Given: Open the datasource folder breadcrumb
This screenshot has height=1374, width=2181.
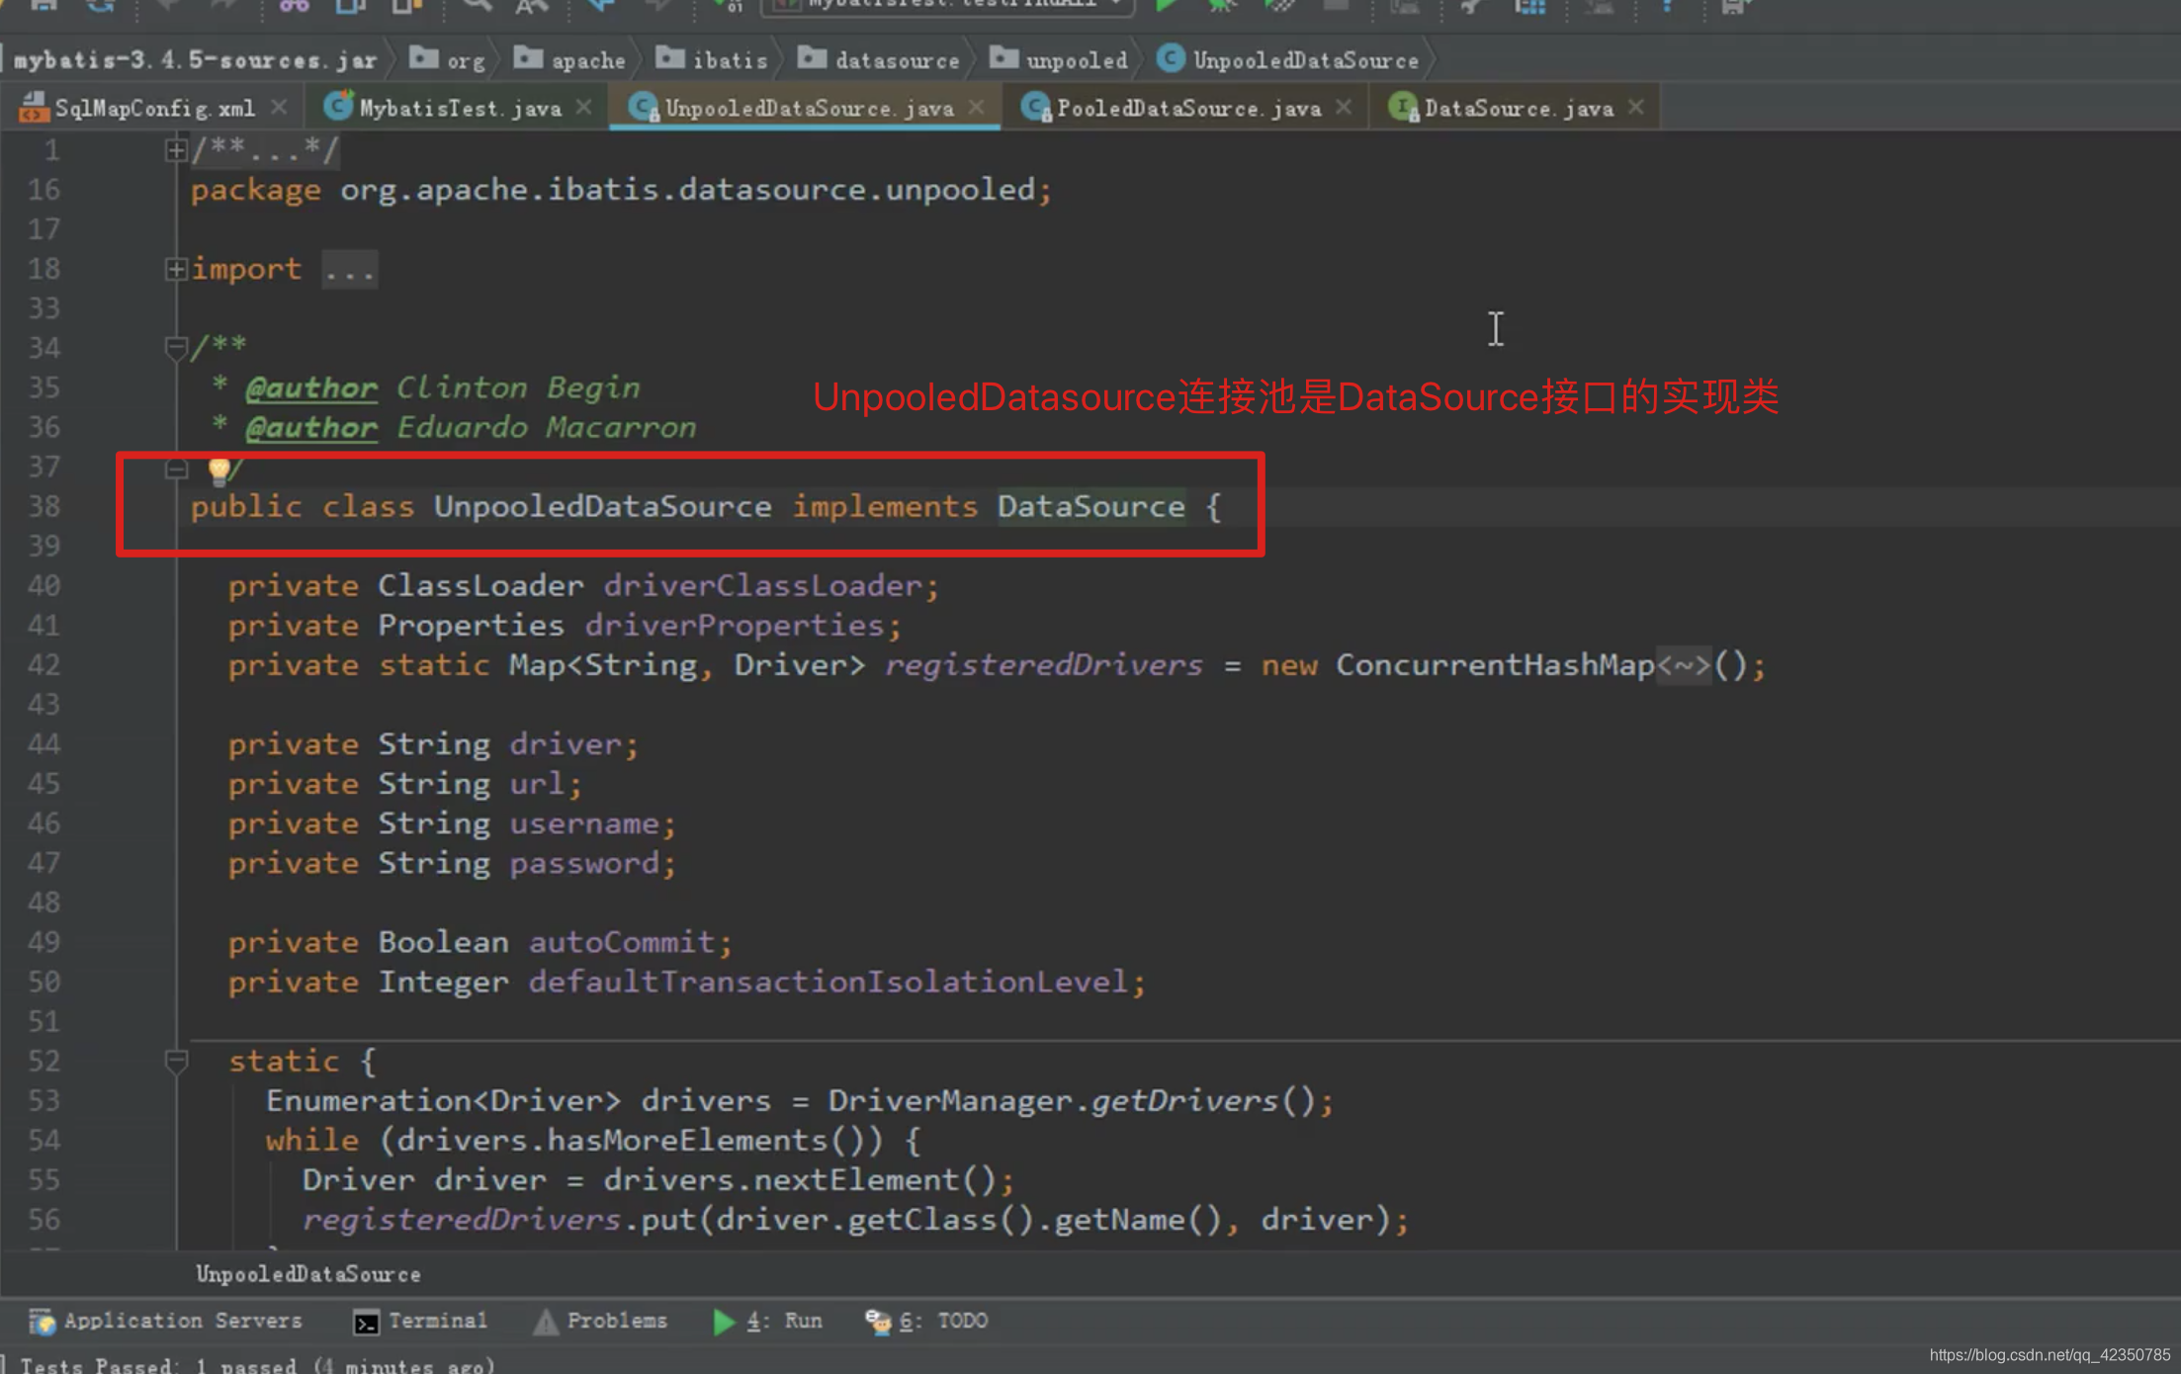Looking at the screenshot, I should point(879,60).
